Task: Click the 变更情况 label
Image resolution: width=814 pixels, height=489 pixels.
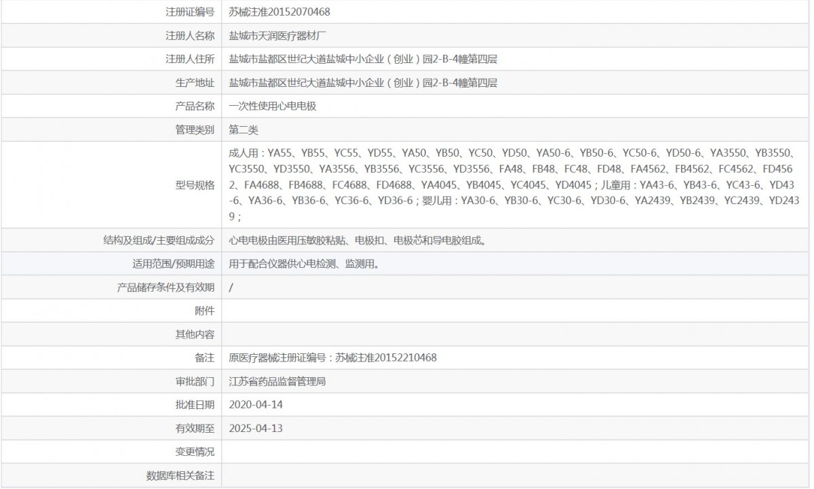Action: [x=195, y=452]
